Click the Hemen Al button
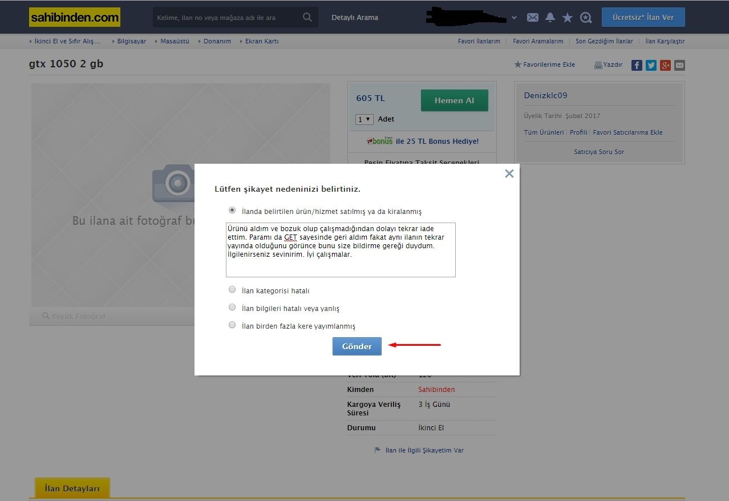729x501 pixels. (x=455, y=100)
